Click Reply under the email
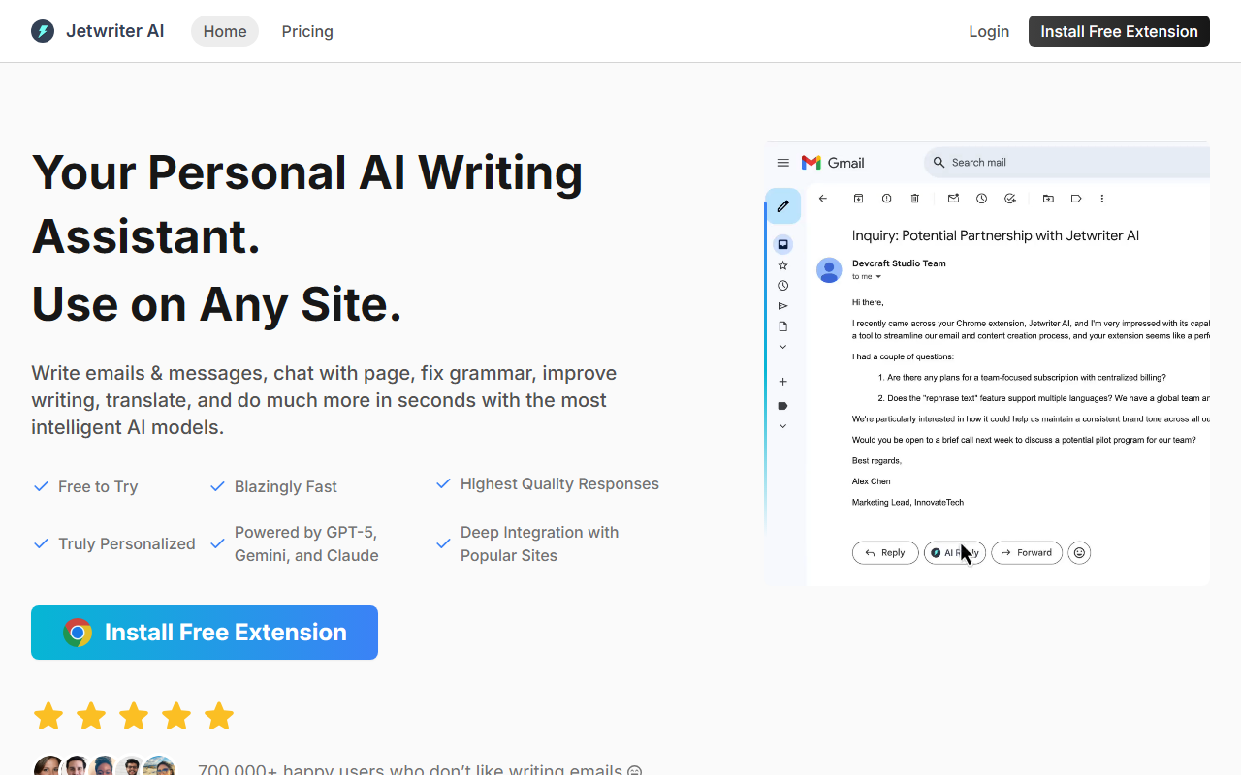 [x=885, y=553]
